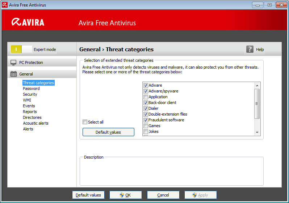Uncheck the Adware checkbox
The width and height of the screenshot is (289, 203).
tap(146, 85)
